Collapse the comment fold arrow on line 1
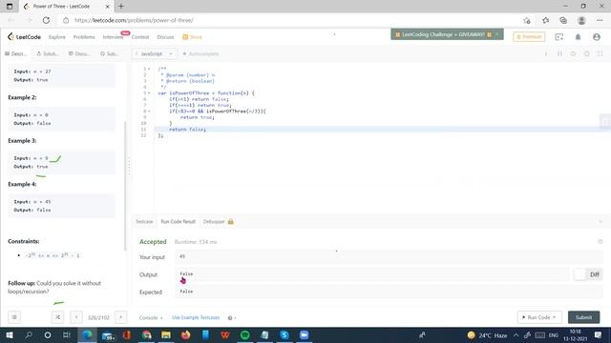 click(x=149, y=70)
